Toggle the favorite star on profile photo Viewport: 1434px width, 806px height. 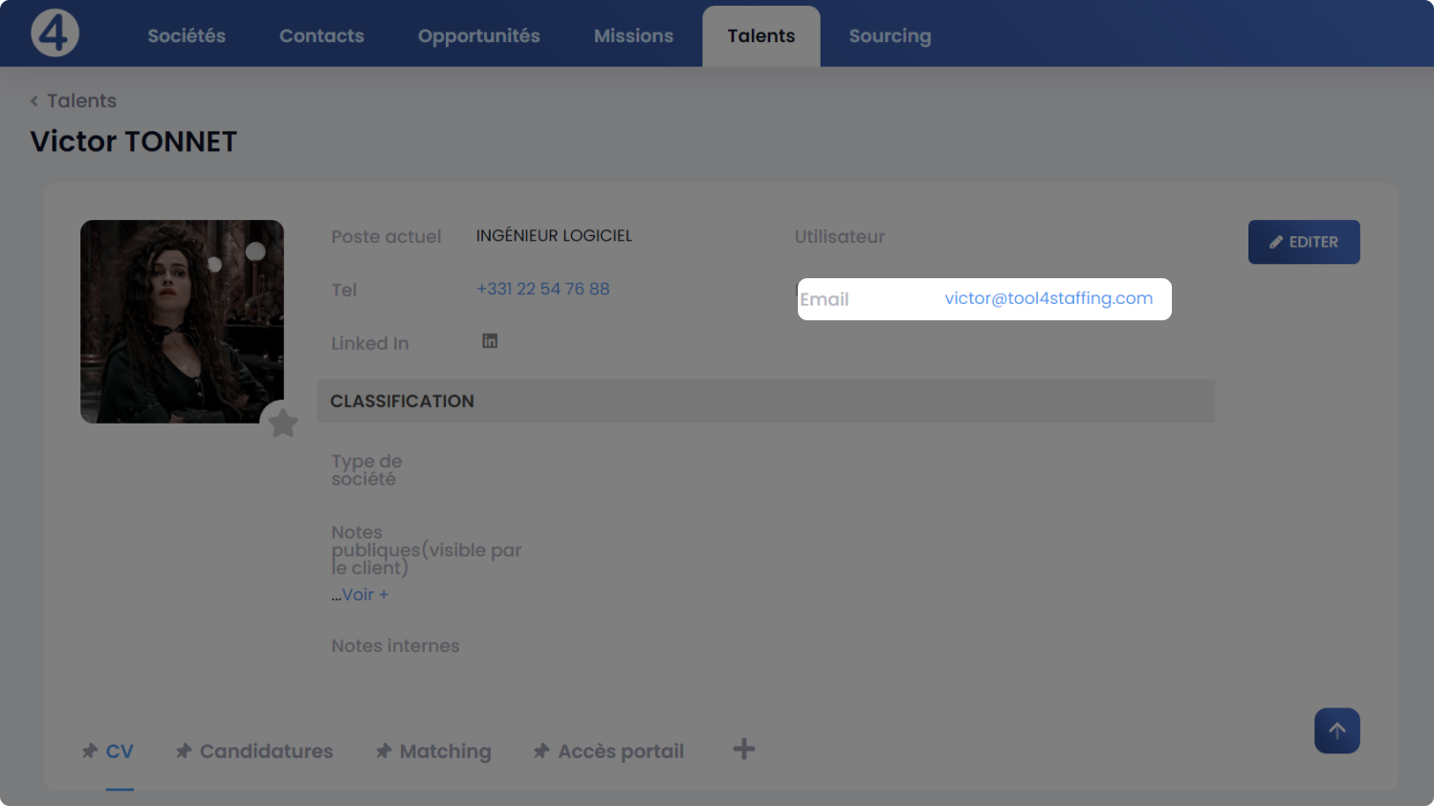[282, 423]
